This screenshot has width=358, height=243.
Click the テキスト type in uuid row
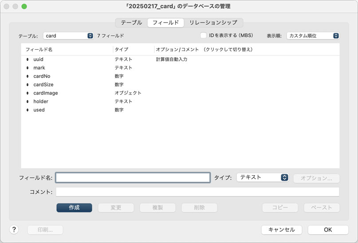(x=123, y=59)
